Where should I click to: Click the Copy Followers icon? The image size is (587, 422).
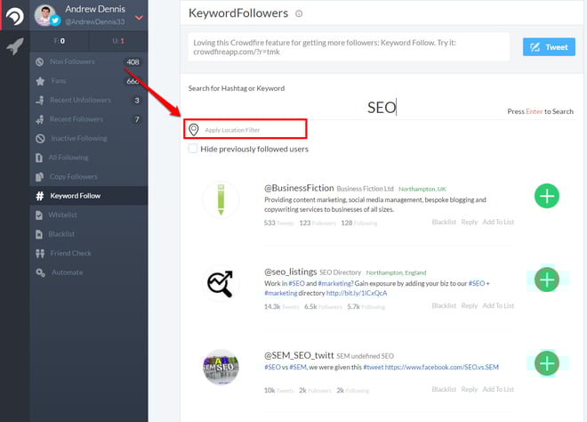tap(39, 177)
